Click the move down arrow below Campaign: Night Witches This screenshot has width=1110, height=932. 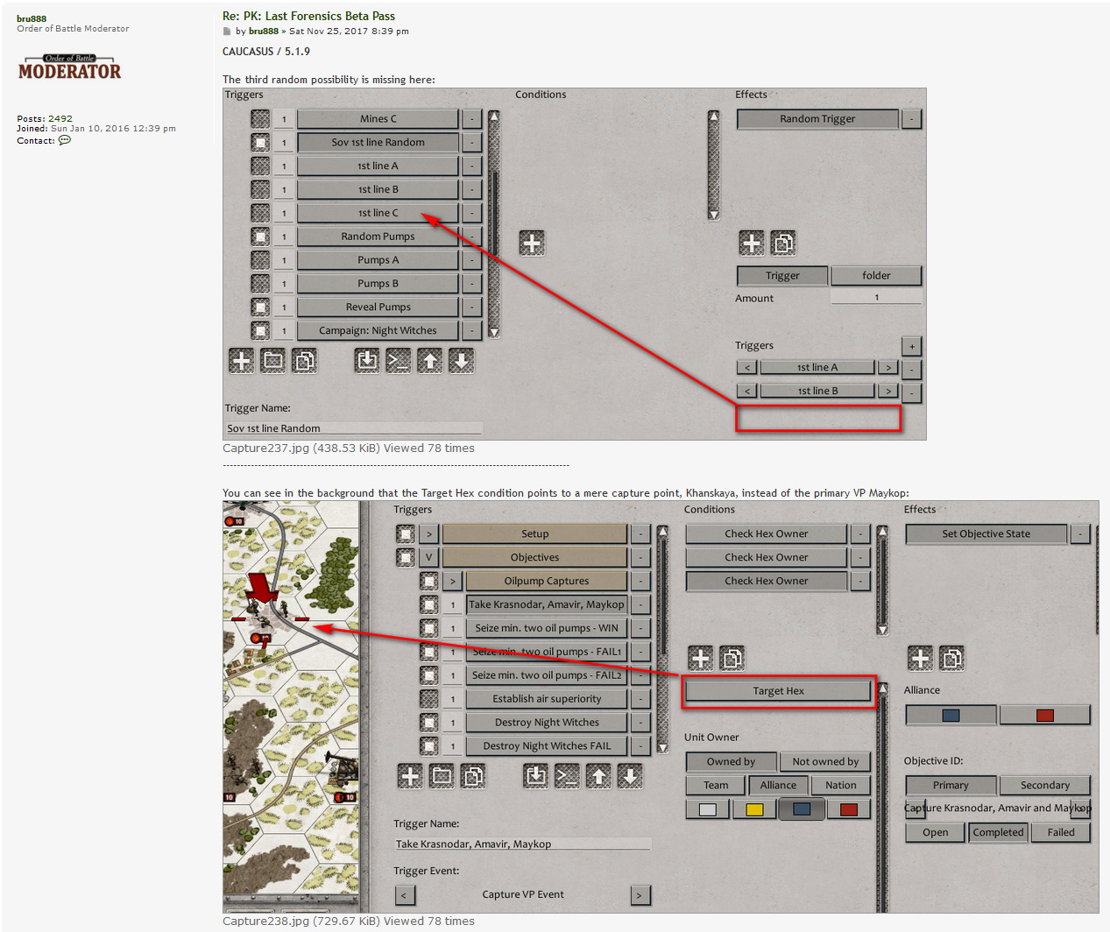(x=461, y=360)
